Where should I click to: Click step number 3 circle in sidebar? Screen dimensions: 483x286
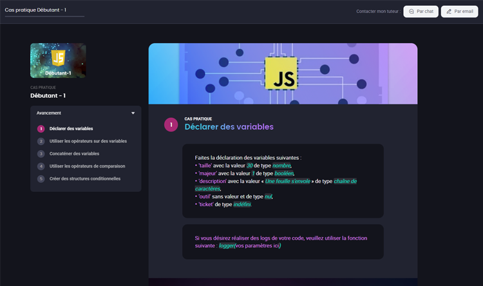click(x=41, y=154)
